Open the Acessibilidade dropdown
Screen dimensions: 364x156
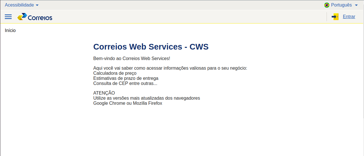[x=22, y=5]
